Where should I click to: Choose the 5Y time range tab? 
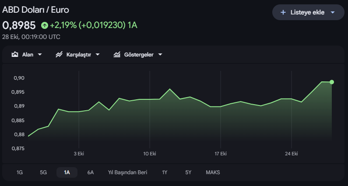coord(188,172)
